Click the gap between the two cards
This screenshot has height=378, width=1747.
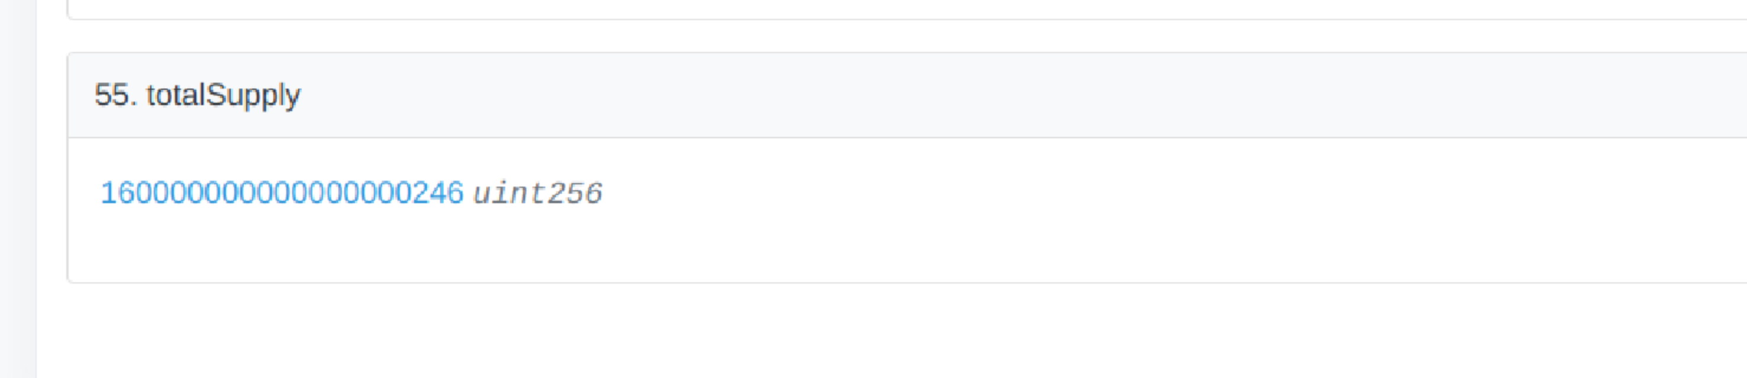click(881, 36)
